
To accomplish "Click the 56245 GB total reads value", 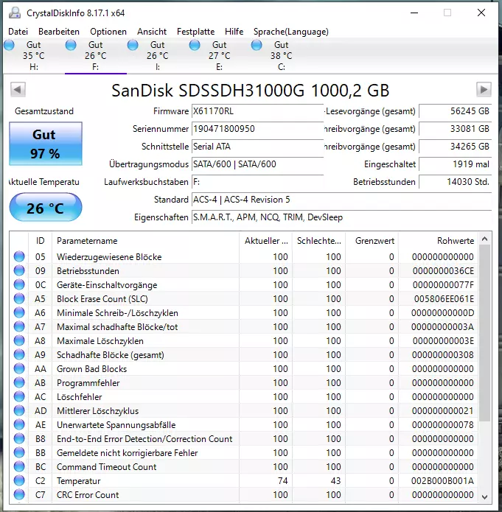I will click(456, 111).
